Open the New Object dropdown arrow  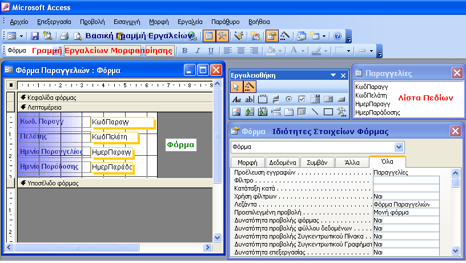pyautogui.click(x=324, y=36)
